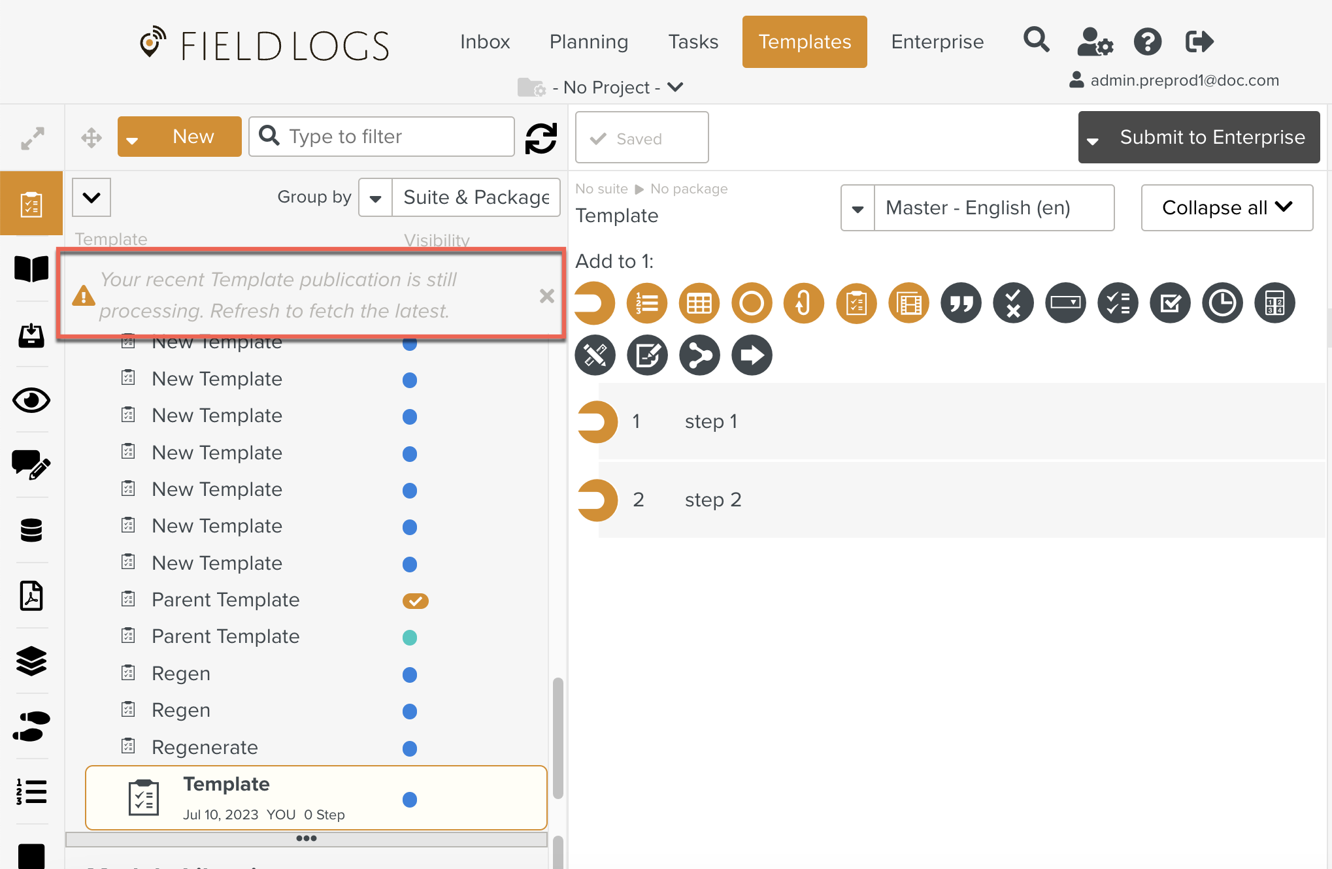Open the No Project dropdown
The image size is (1332, 869).
(x=608, y=87)
